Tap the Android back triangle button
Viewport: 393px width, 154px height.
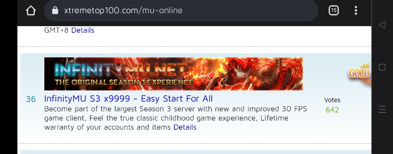point(382,25)
